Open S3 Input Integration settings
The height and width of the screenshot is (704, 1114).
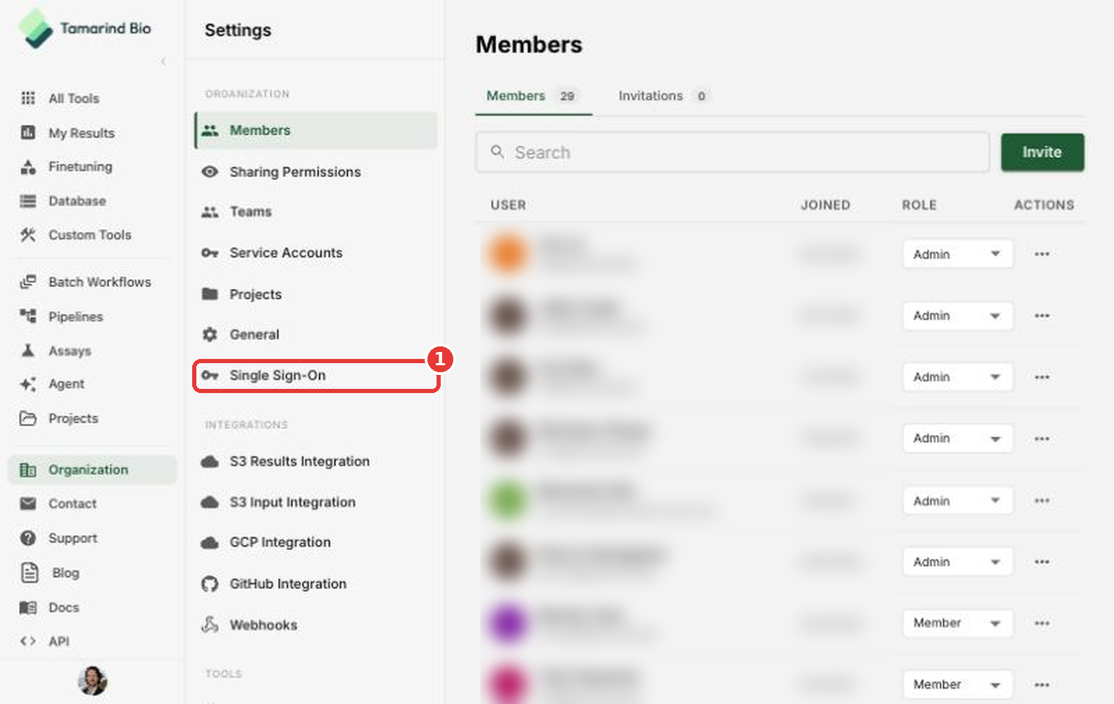point(316,502)
